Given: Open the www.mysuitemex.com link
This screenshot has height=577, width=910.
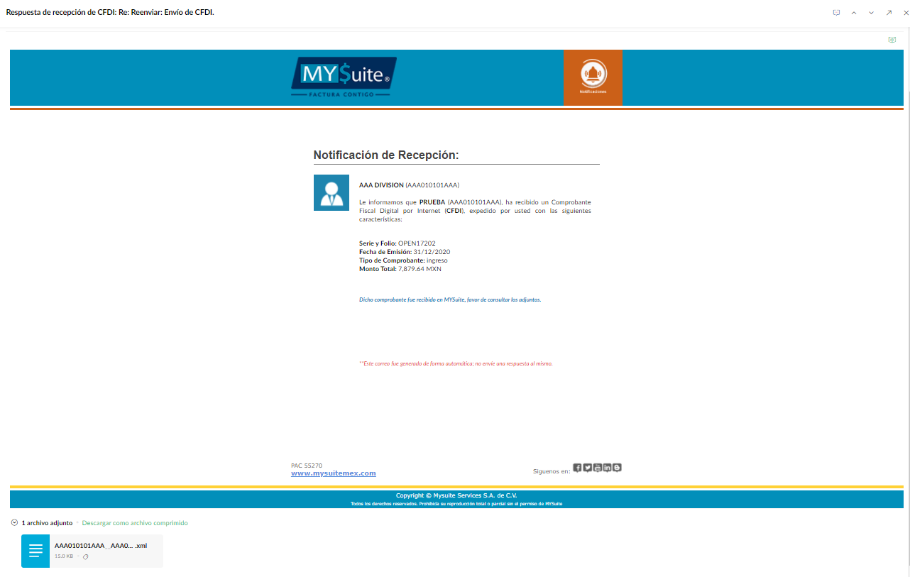Looking at the screenshot, I should tap(333, 473).
